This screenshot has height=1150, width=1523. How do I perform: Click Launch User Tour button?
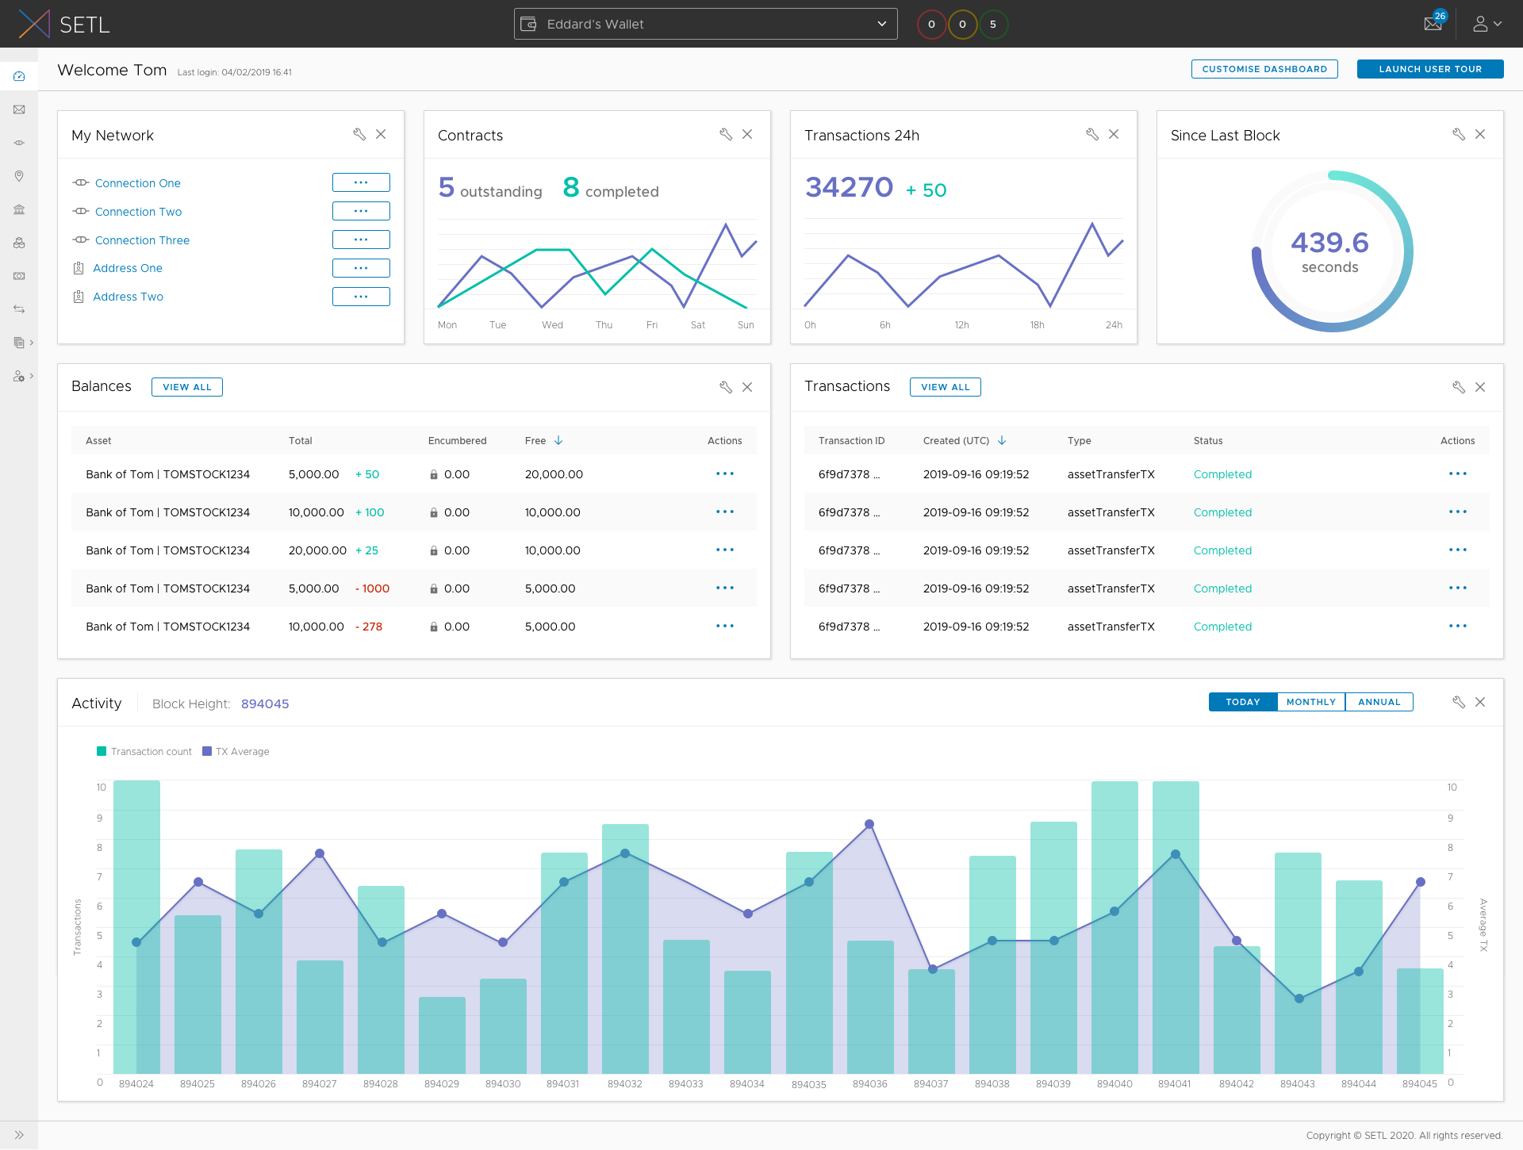click(x=1430, y=69)
